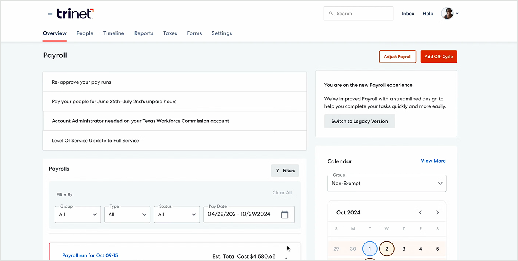Click in the Search field
This screenshot has width=518, height=261.
(358, 13)
